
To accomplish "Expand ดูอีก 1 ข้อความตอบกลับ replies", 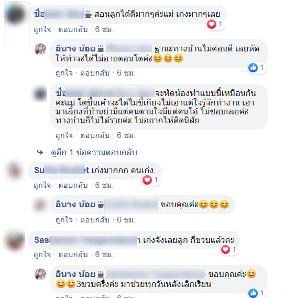I will tap(94, 153).
